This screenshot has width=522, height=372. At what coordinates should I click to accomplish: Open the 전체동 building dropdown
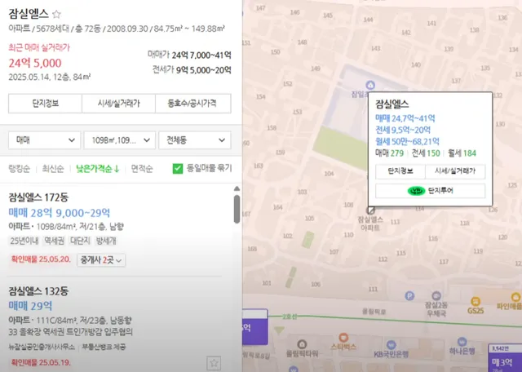coord(195,140)
